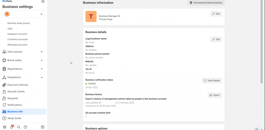The height and width of the screenshot is (130, 265).
Task: Open Business asset groups
Action: coord(19,23)
